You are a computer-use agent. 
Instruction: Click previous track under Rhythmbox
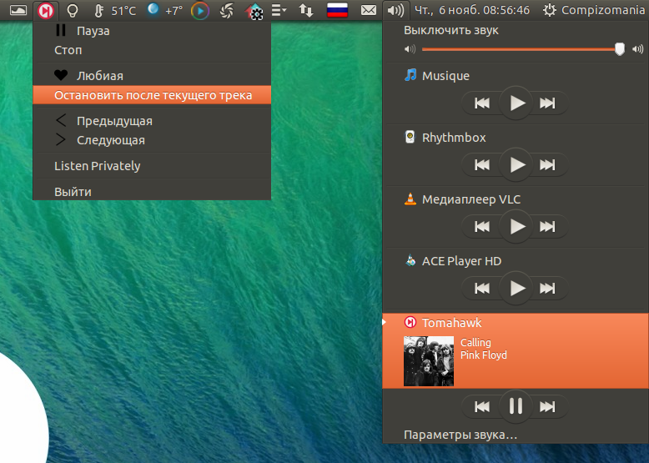click(x=482, y=164)
